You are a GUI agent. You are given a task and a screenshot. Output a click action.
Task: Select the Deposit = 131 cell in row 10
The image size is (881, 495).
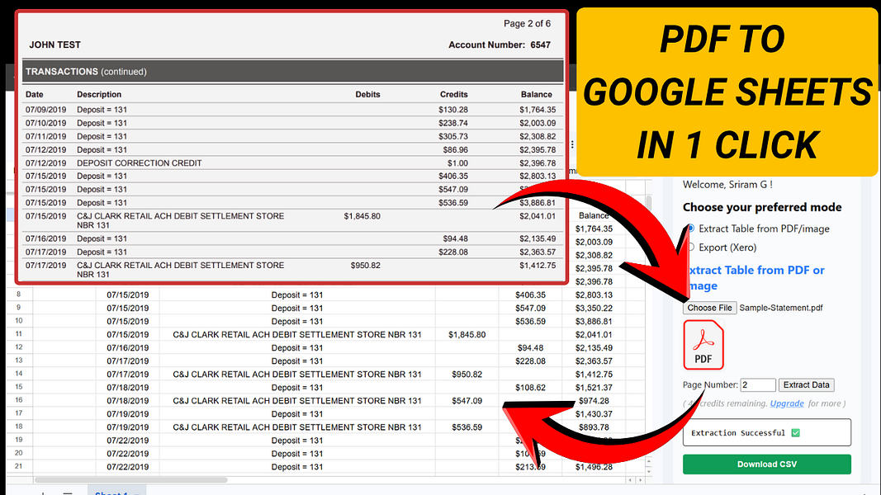pyautogui.click(x=297, y=322)
